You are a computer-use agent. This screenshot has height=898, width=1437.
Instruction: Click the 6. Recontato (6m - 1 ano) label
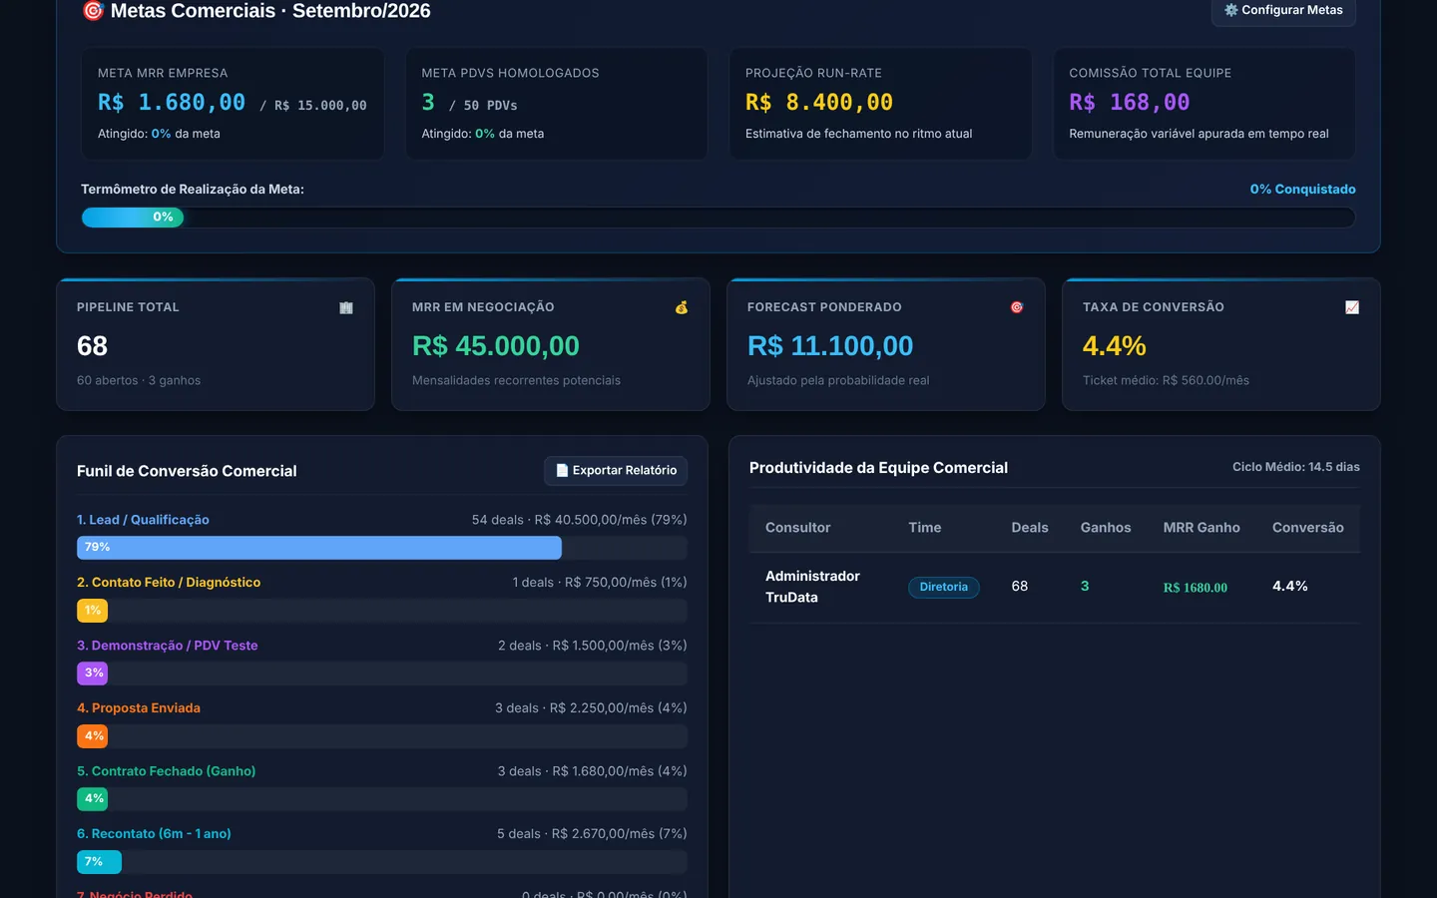point(154,834)
